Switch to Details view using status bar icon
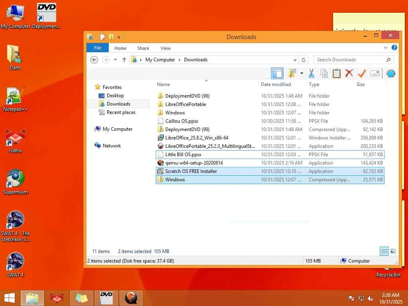 [384, 251]
